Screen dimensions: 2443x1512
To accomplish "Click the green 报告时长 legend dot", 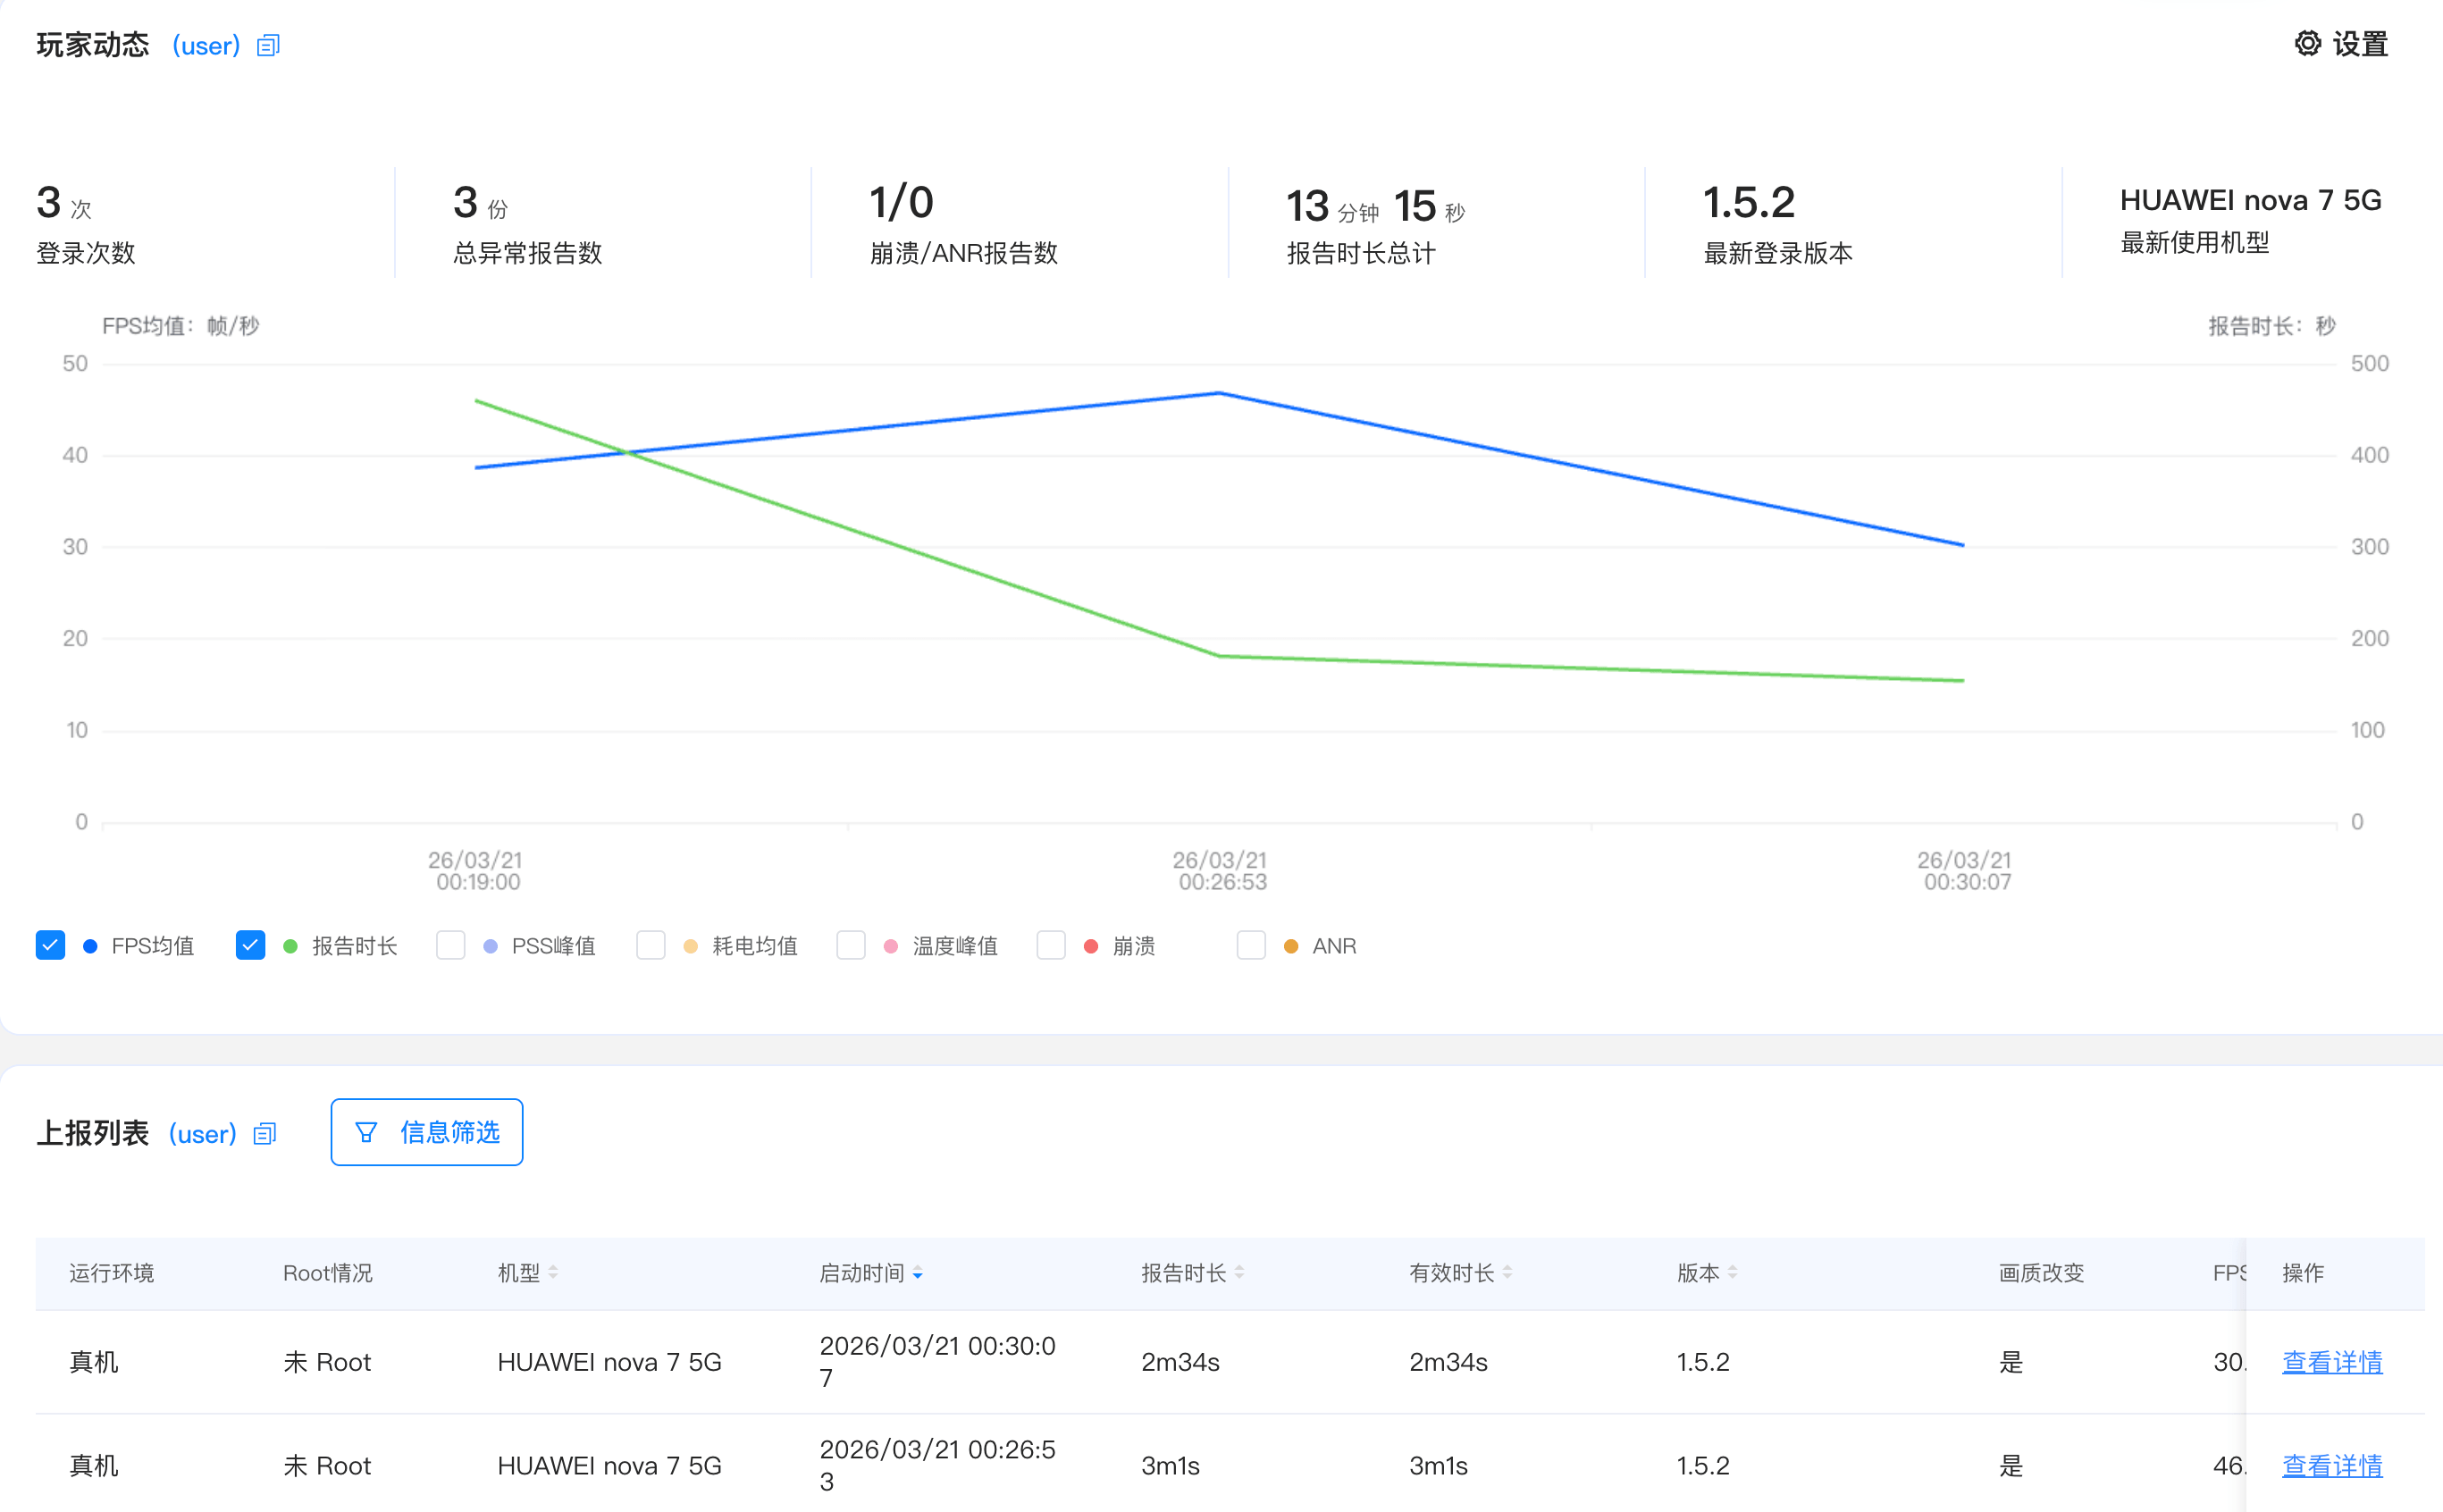I will pos(290,946).
